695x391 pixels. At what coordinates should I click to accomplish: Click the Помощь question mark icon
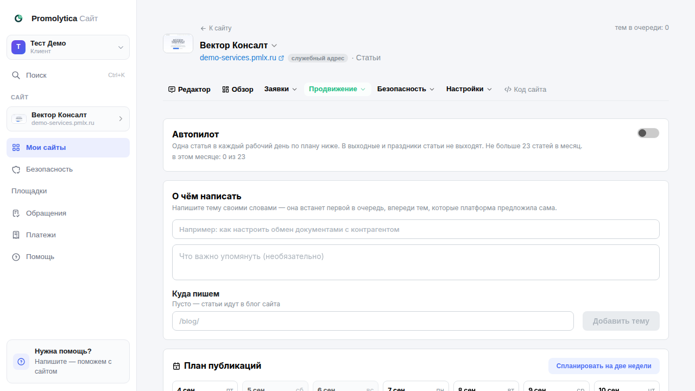[16, 257]
